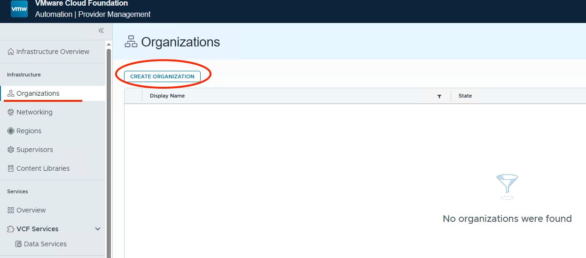Open the Services Overview menu item
Image resolution: width=586 pixels, height=258 pixels.
31,210
